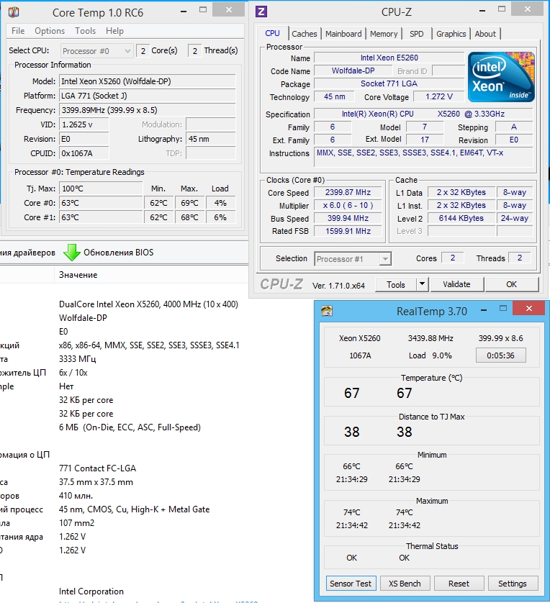Open the Select CPU dropdown in Core Temp
Viewport: 550px width, 603px height.
(x=96, y=51)
